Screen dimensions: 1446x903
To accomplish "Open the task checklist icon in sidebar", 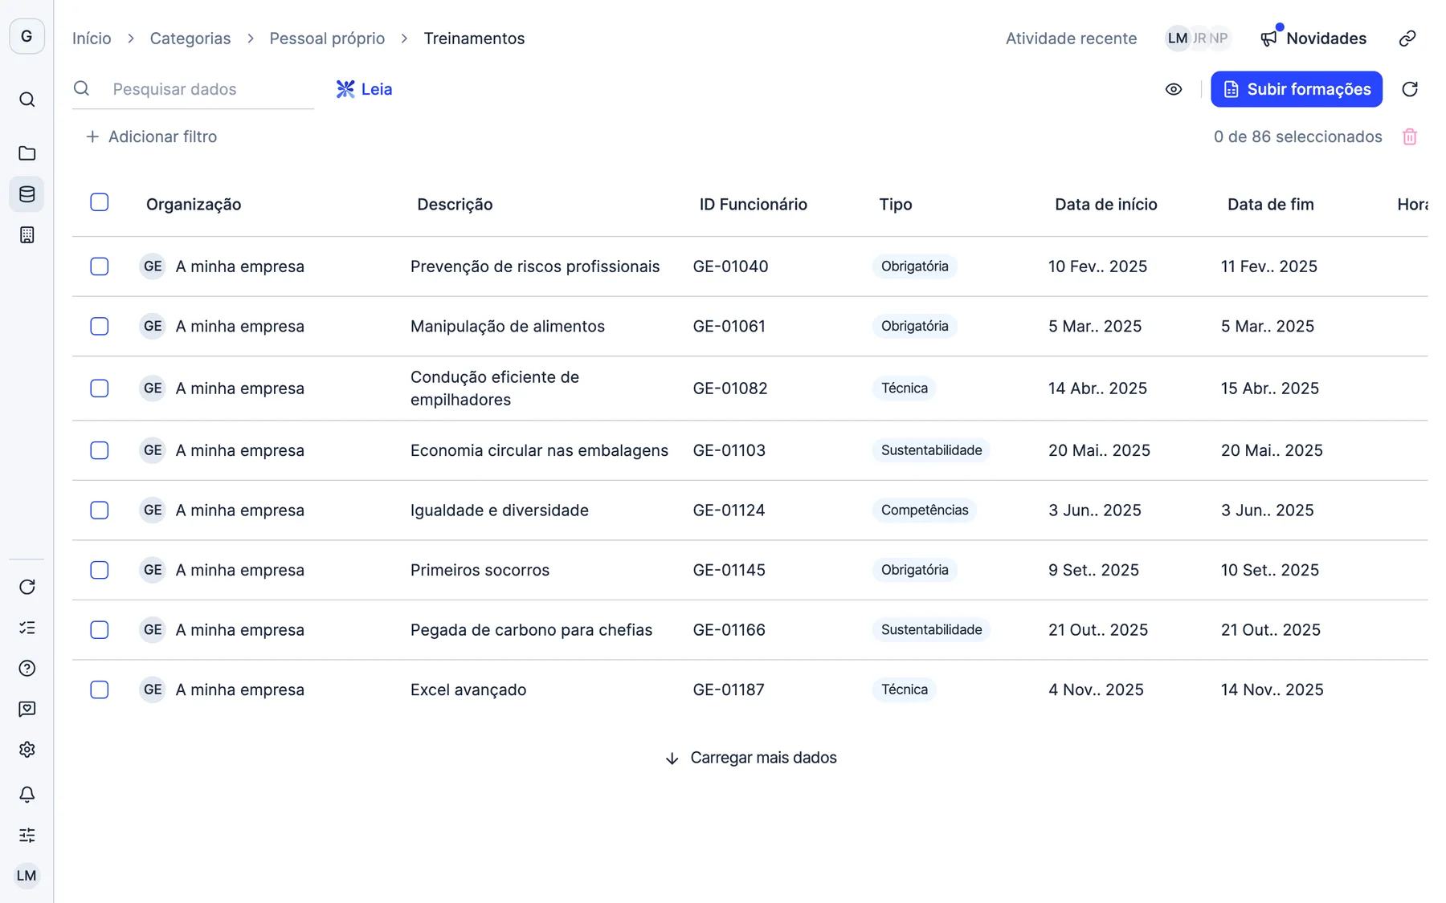I will click(x=27, y=628).
